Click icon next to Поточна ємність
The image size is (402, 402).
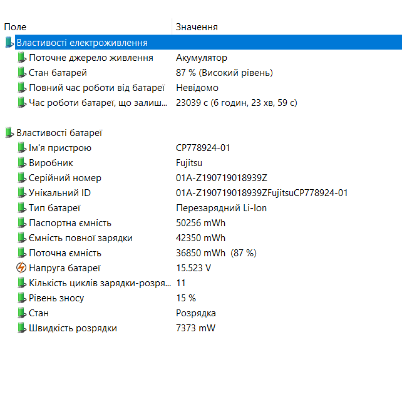pos(22,252)
